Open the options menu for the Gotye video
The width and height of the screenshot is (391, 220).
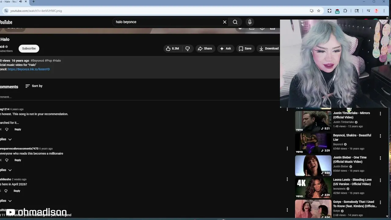[380, 203]
